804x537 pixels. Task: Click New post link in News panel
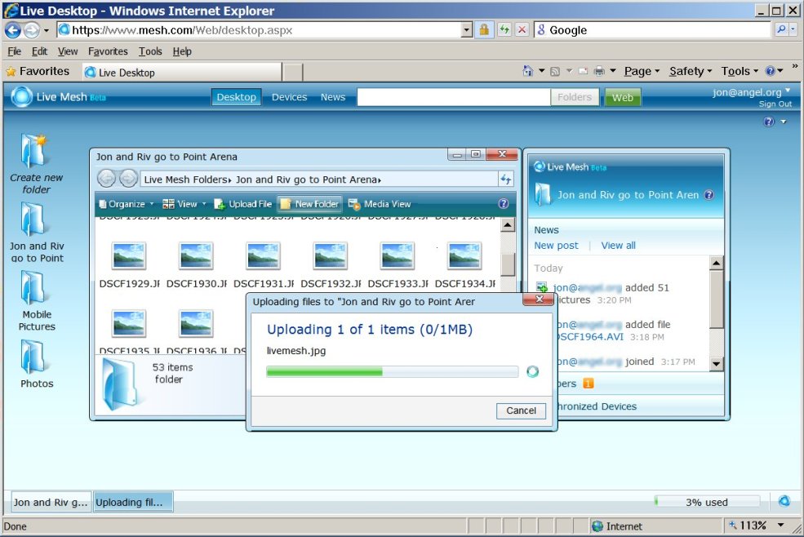click(556, 245)
